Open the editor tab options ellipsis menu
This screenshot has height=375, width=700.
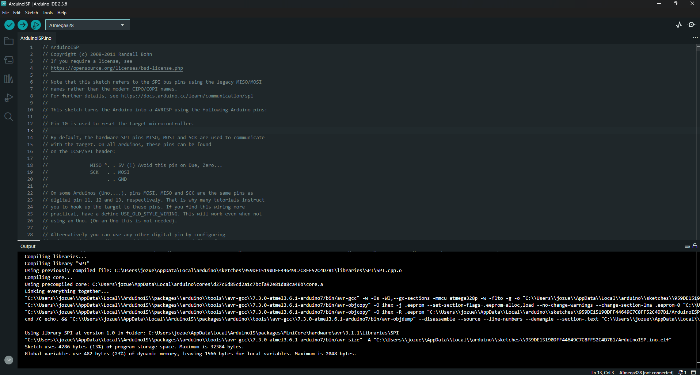coord(695,38)
